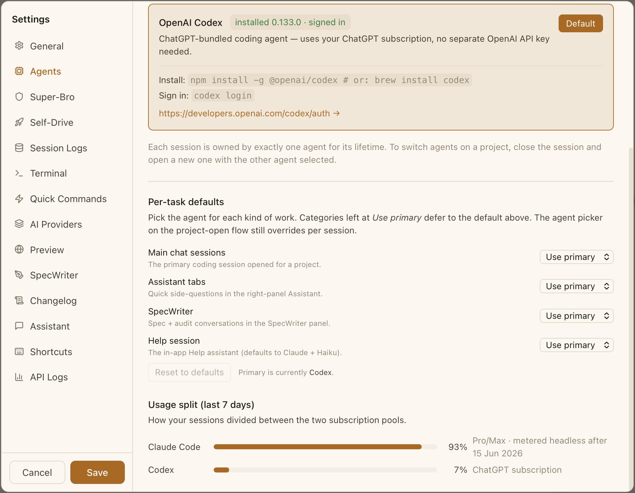This screenshot has width=635, height=493.
Task: Click the Default button on OpenAI Codex
Action: click(x=580, y=24)
